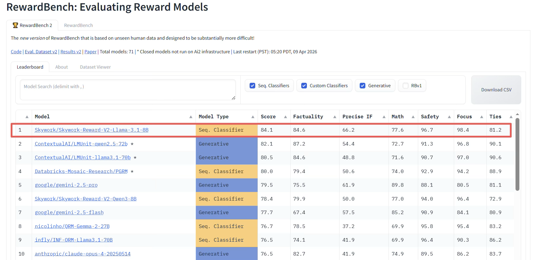This screenshot has width=536, height=260.
Task: Click the Safety column sort arrow
Action: tap(449, 117)
